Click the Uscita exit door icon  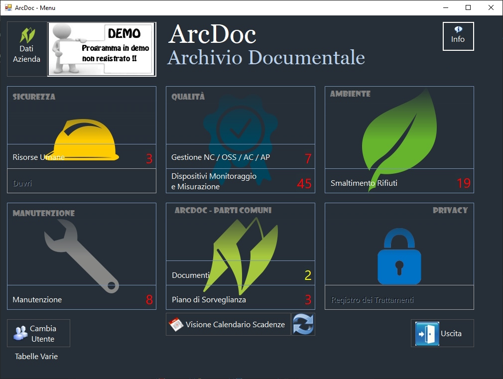[x=427, y=334]
